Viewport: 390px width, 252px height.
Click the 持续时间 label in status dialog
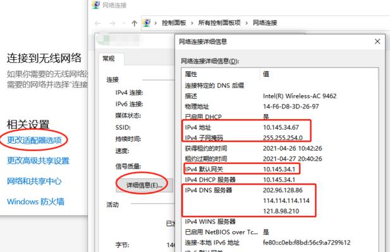[x=128, y=139]
